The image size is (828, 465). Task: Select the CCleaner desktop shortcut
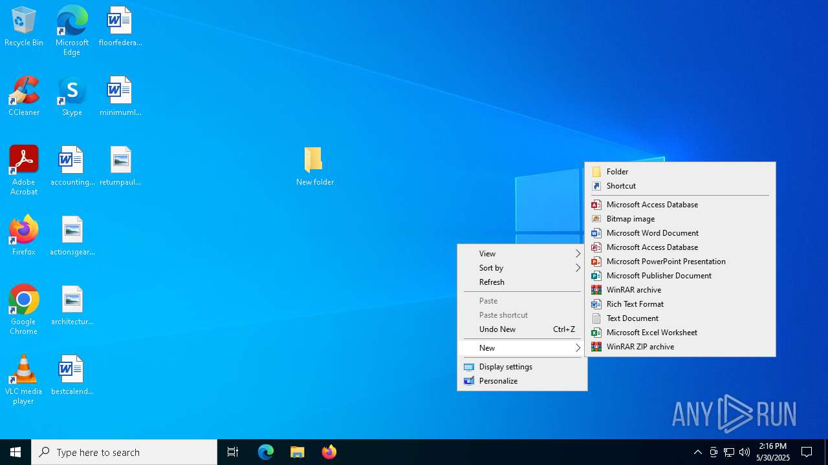coord(24,97)
